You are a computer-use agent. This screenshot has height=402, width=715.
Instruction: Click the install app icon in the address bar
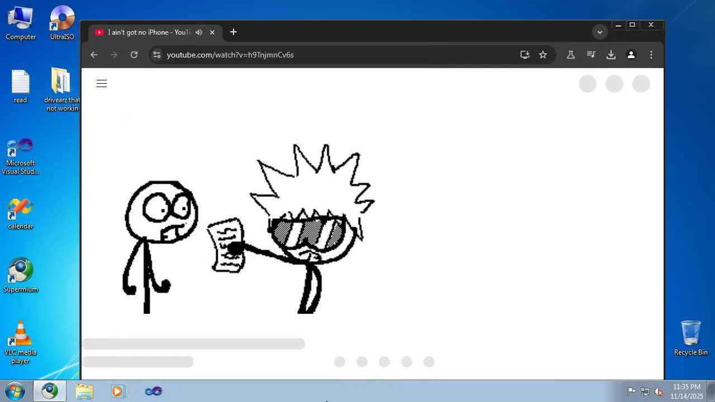pos(525,55)
